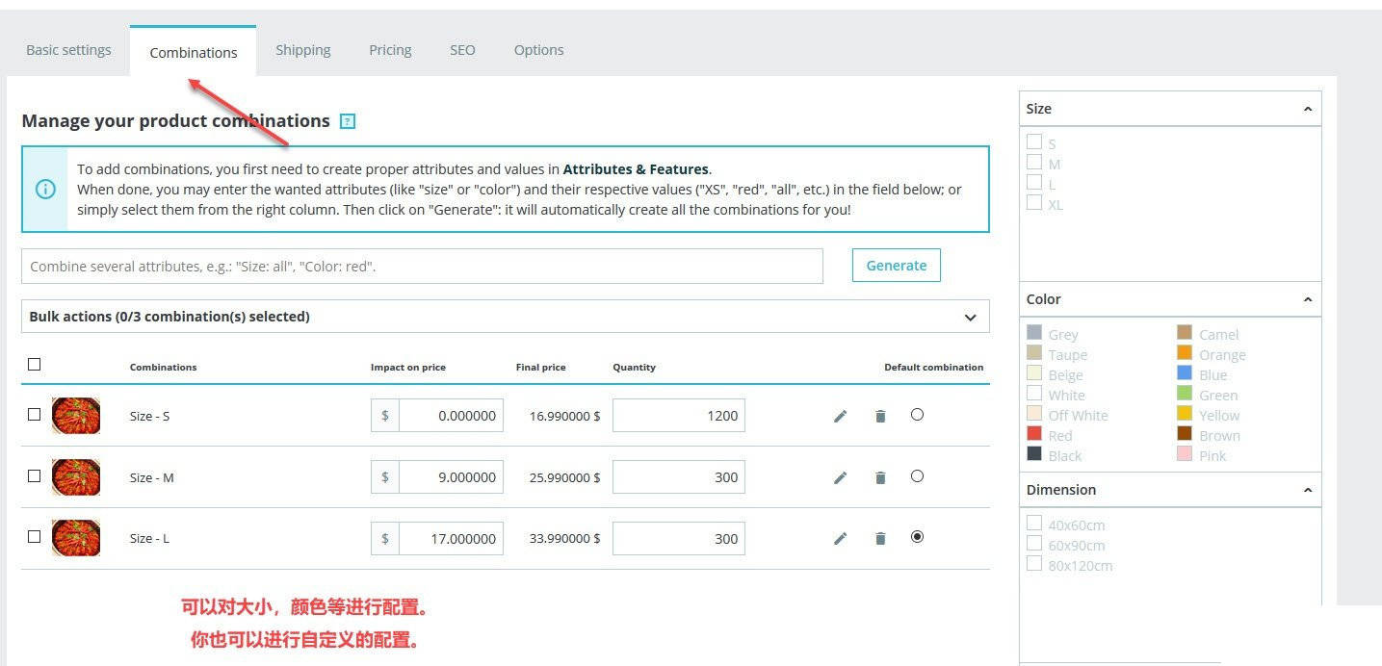Select the Yellow color swatch
Viewport: 1382px width, 666px height.
1185,414
